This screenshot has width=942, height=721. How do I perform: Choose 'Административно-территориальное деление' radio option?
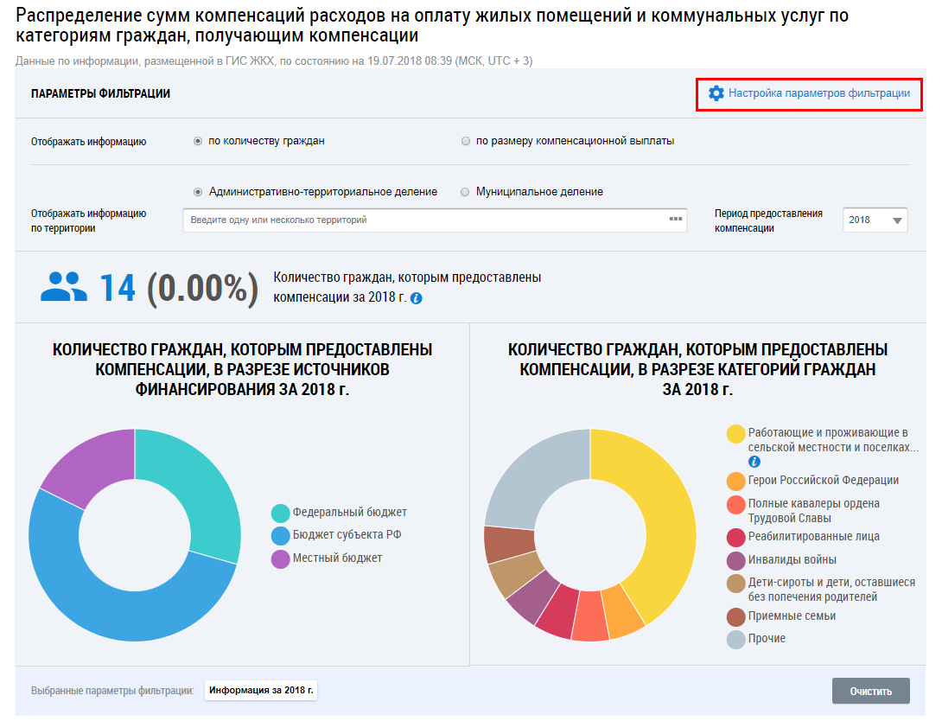click(198, 192)
